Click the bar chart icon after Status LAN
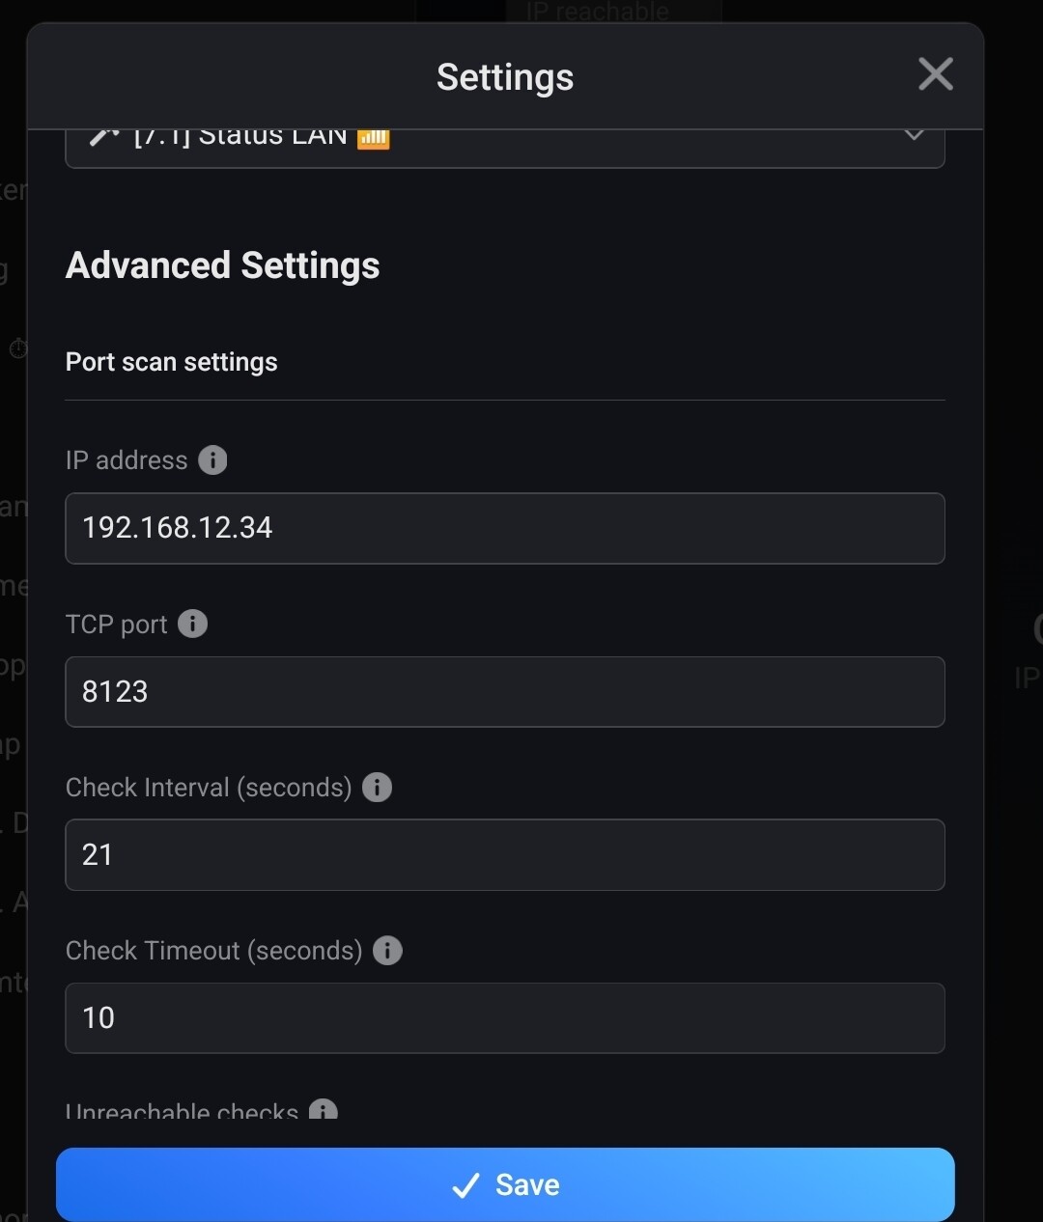The image size is (1043, 1222). pos(374,139)
